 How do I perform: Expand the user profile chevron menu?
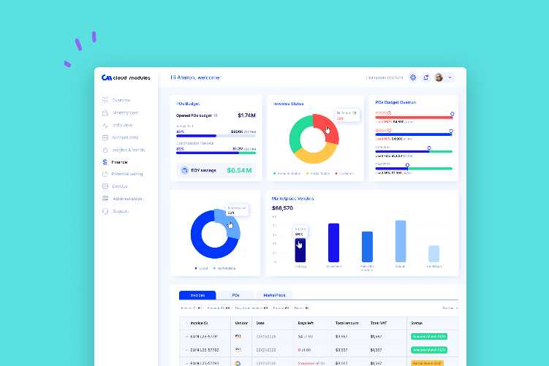[x=450, y=77]
